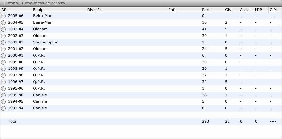Select the radio button for 2005-06 Beira-Mar
The height and width of the screenshot is (139, 282).
coord(3,16)
